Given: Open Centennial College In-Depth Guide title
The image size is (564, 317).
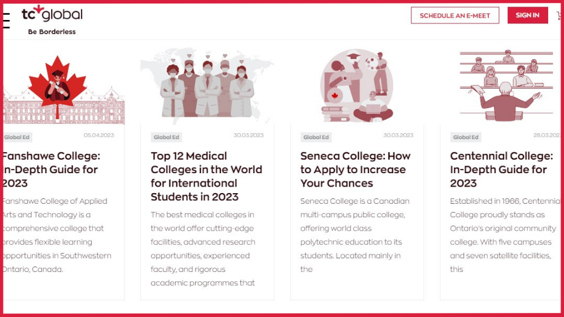Looking at the screenshot, I should 501,169.
